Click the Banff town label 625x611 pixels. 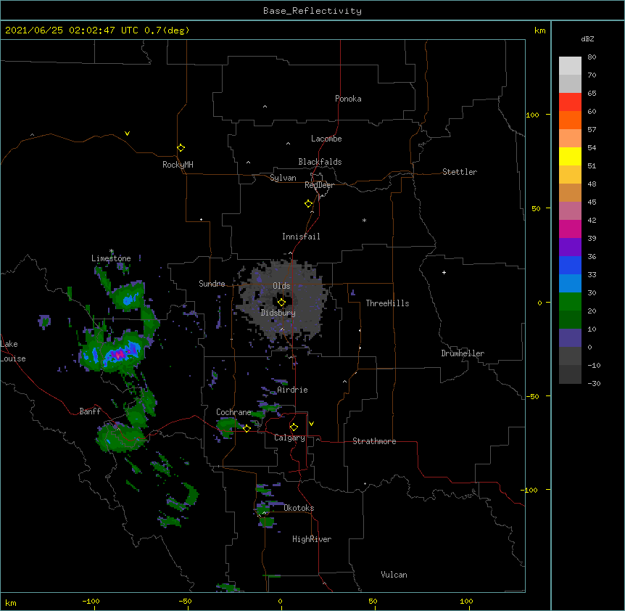[90, 411]
